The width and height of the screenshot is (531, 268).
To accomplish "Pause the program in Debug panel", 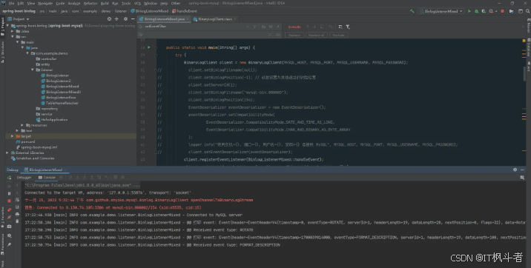I will pos(9,194).
